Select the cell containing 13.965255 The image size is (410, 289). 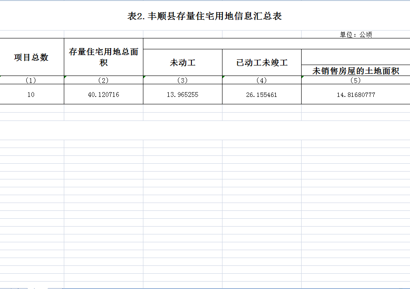182,93
